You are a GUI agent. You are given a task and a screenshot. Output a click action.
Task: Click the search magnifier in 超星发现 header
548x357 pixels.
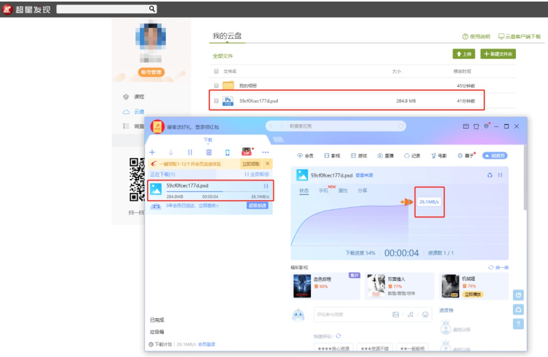tap(152, 9)
